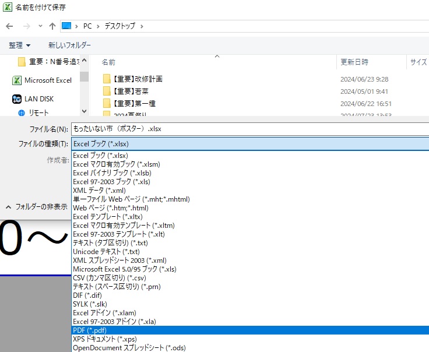Open the 整理 dropdown menu
The image size is (429, 352).
point(19,45)
